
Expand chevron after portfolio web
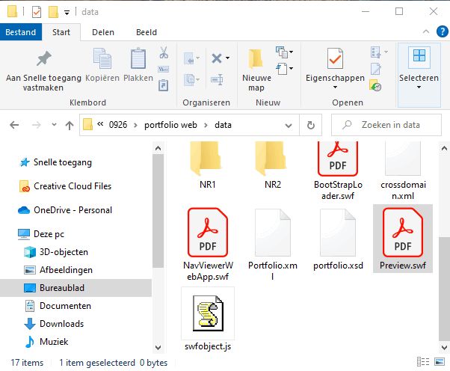[206, 125]
